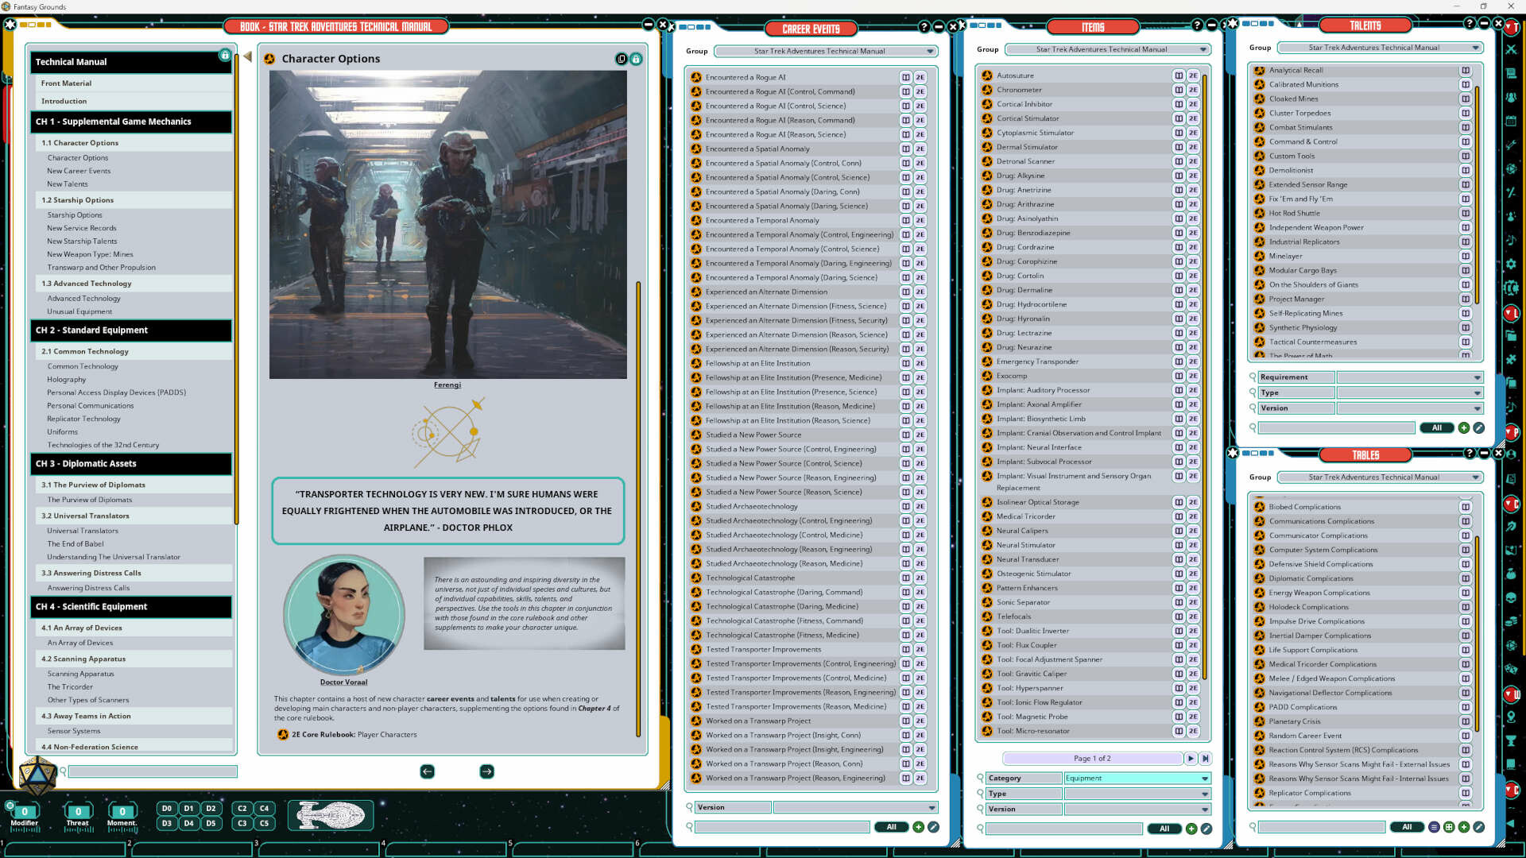Click the next page arrow beside Page 1 of 2
The image size is (1526, 858).
[x=1191, y=758]
